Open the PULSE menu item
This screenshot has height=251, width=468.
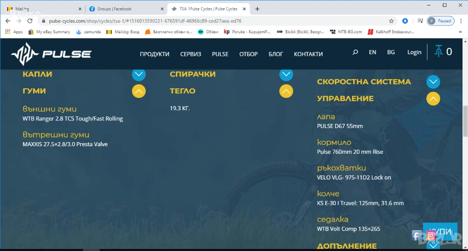tap(220, 54)
